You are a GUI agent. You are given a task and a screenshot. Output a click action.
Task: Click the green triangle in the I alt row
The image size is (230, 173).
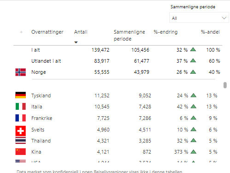[x=193, y=49]
